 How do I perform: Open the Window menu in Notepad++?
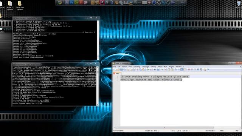tap(178, 67)
